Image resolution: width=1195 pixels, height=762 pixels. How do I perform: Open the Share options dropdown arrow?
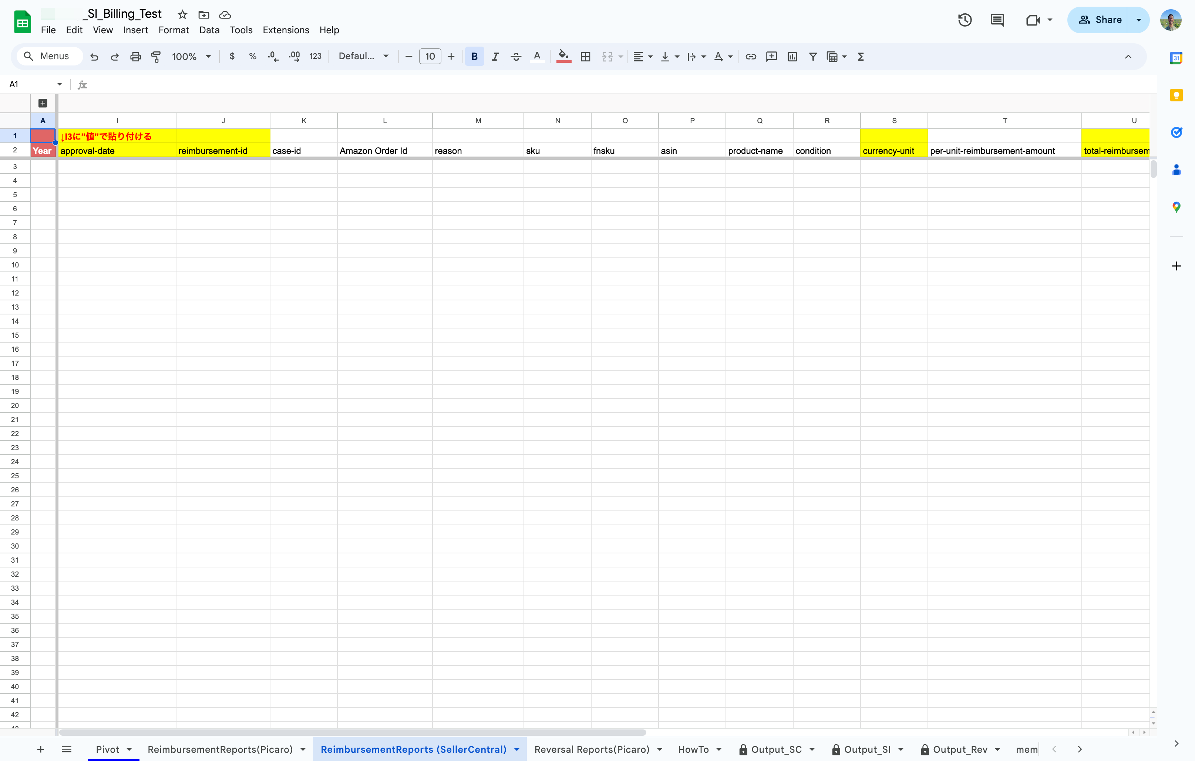1139,20
